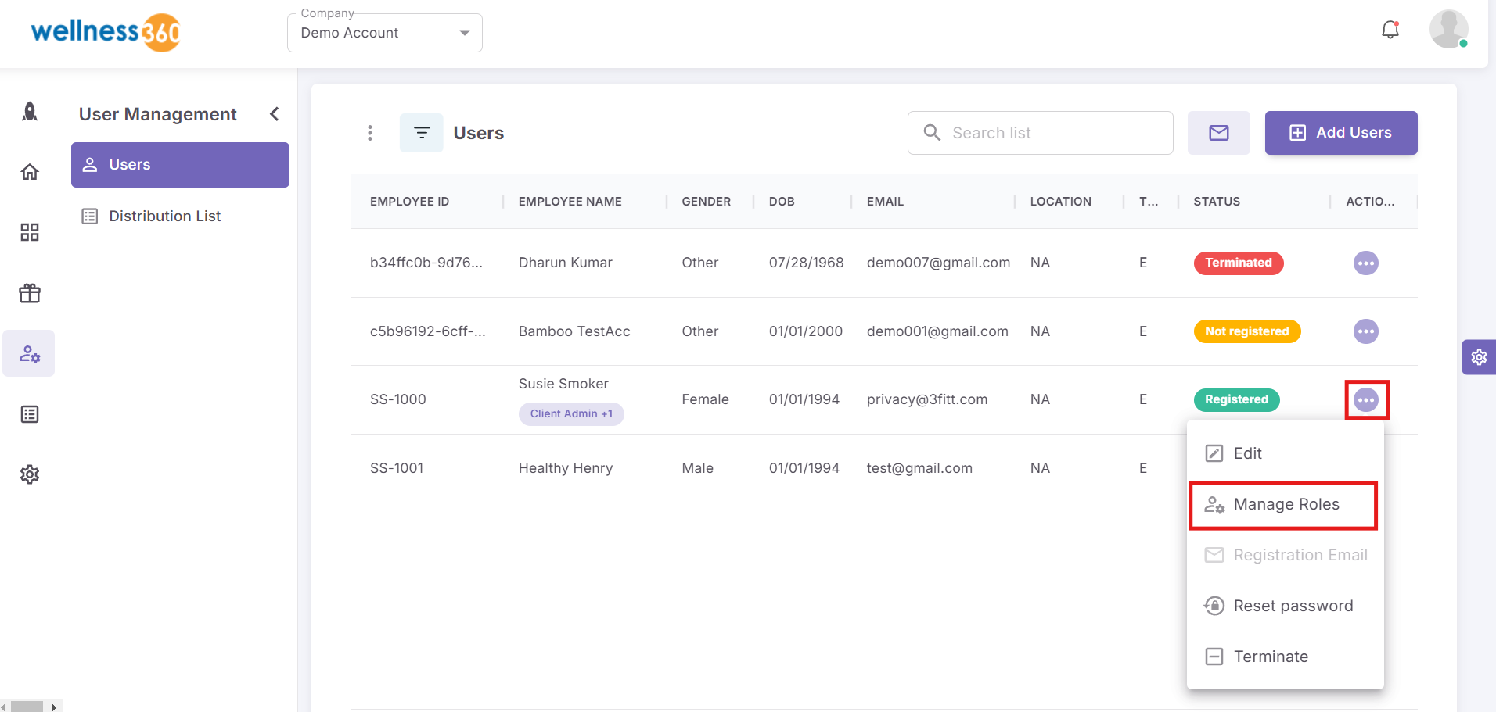Screen dimensions: 1496x712
Task: Open the rocket launch icon in sidebar
Action: (30, 112)
